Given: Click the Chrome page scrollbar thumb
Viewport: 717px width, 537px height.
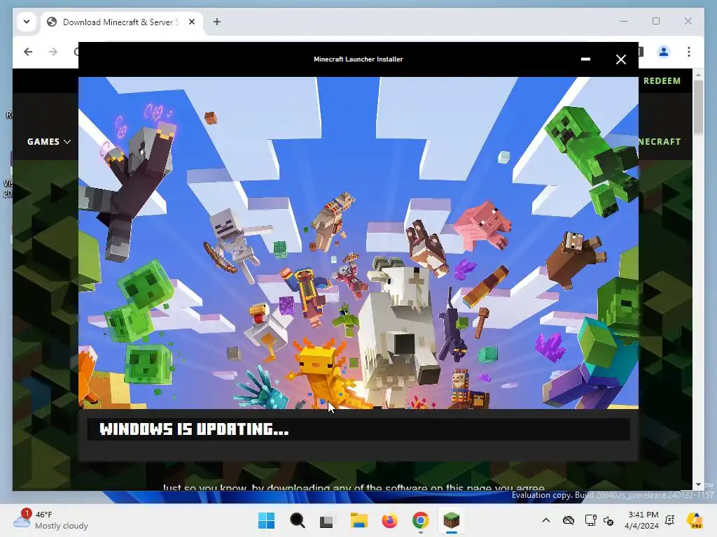Looking at the screenshot, I should [x=698, y=107].
